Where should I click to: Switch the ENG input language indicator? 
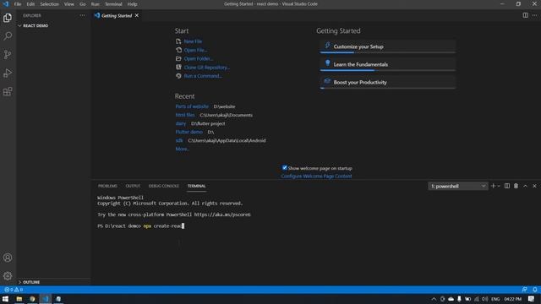pyautogui.click(x=495, y=299)
